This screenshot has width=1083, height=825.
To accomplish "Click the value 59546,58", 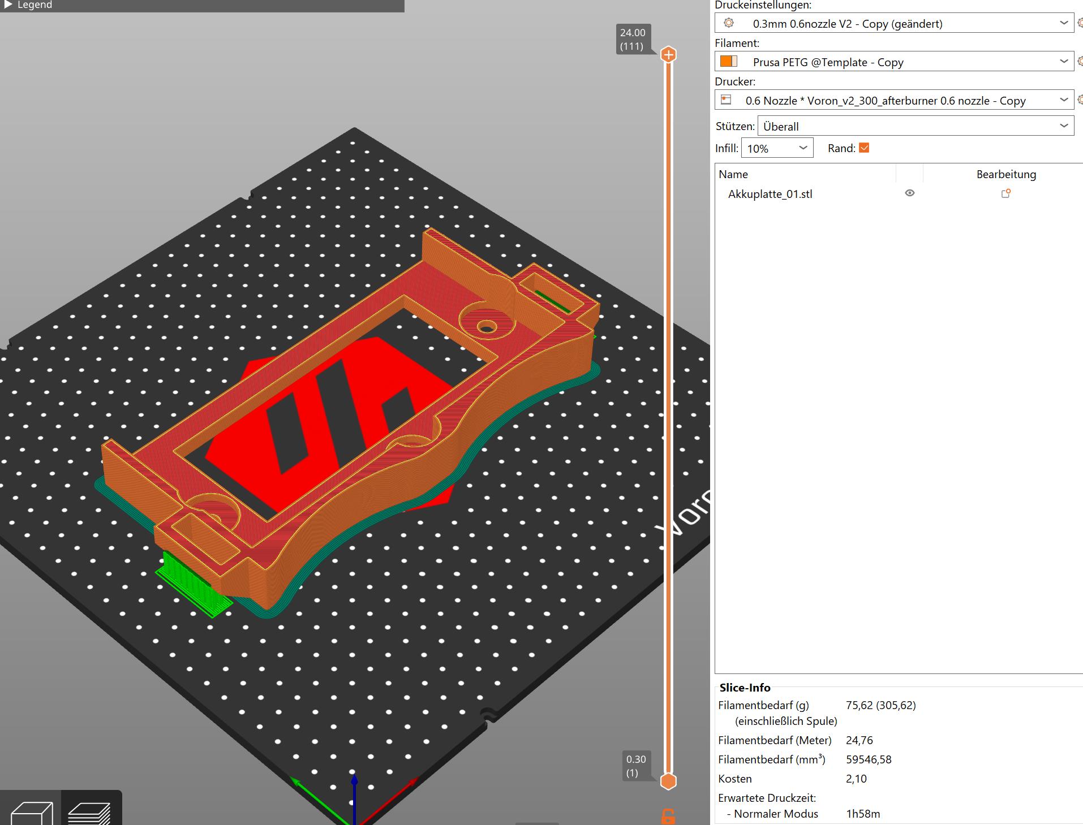I will coord(869,759).
